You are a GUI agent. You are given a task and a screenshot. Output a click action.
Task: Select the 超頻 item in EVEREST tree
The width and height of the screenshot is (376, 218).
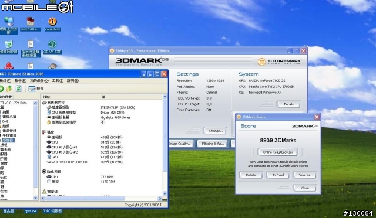pos(6,126)
